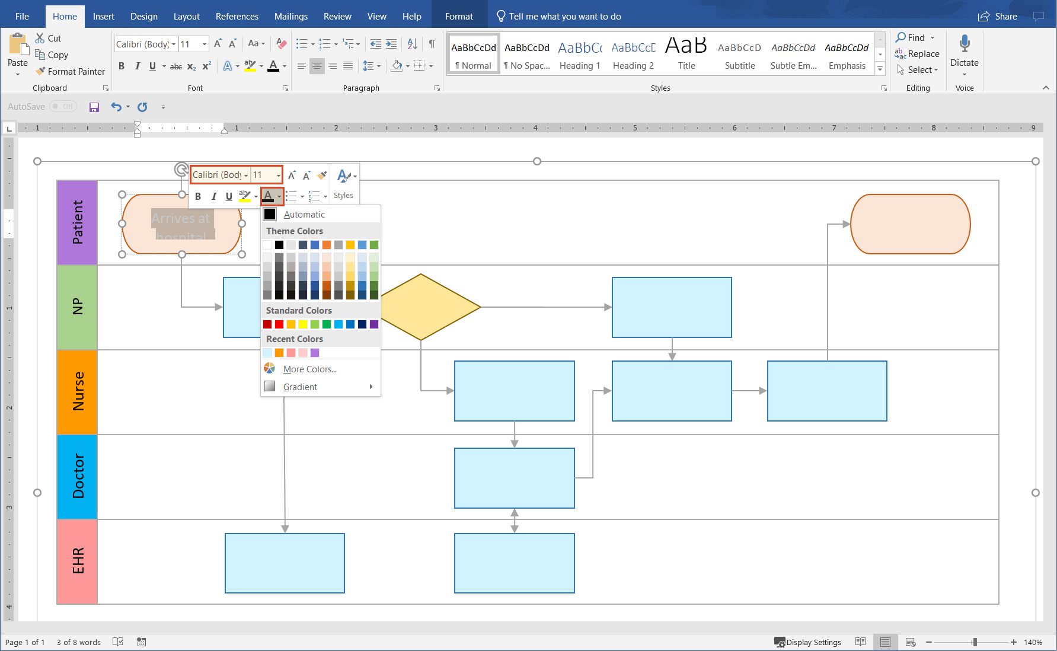
Task: Open Replace from the Editing group
Action: 918,53
